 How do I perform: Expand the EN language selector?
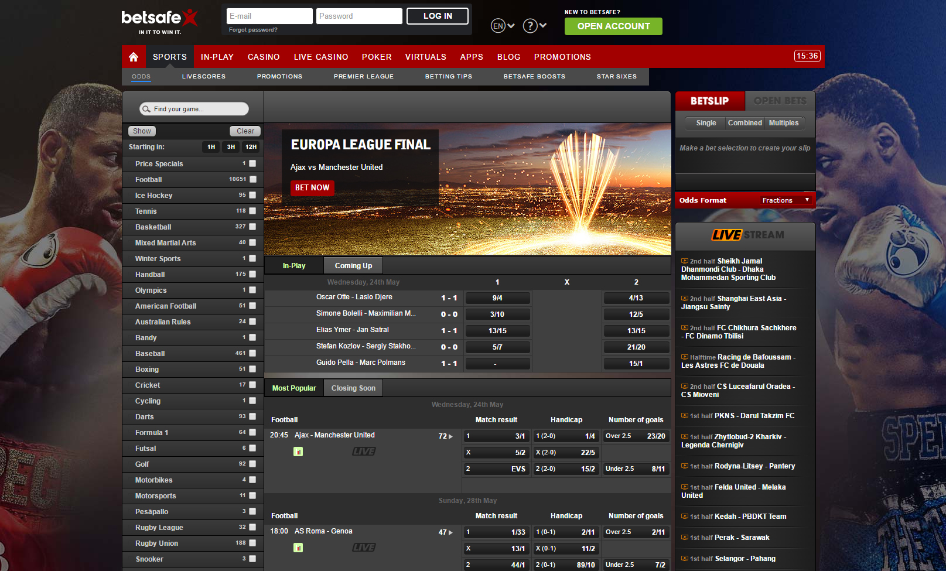pyautogui.click(x=503, y=25)
